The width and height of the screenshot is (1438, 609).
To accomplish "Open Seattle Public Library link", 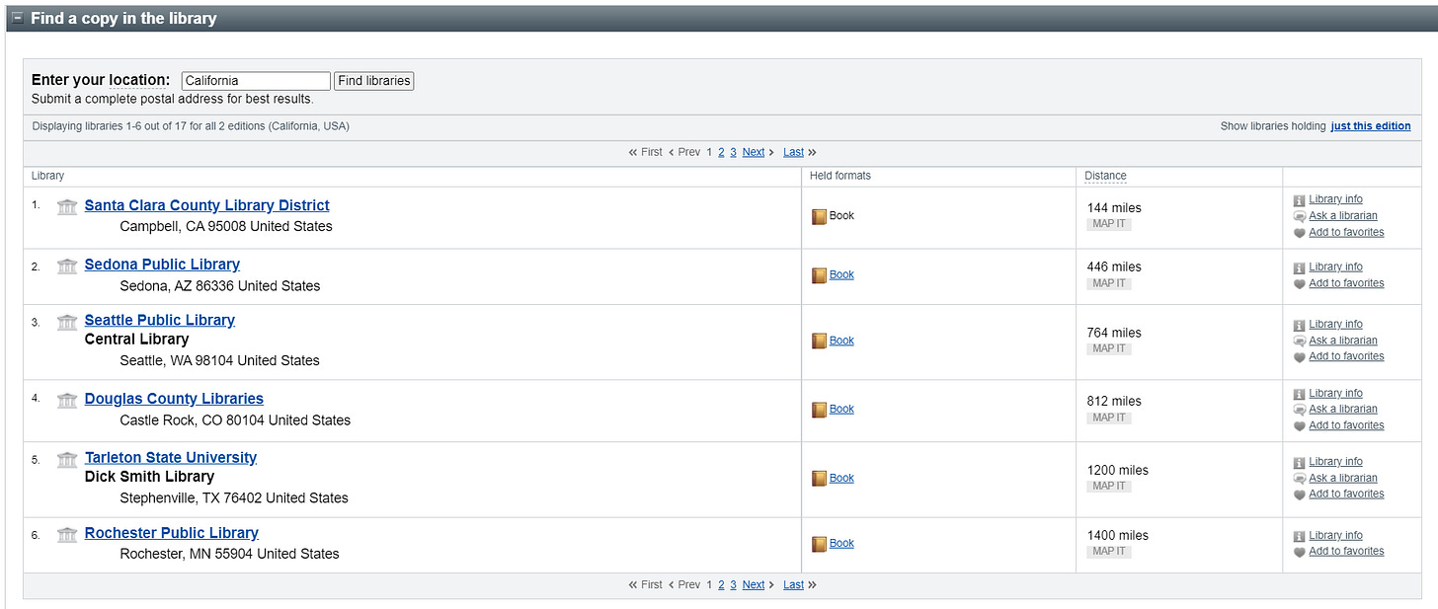I will tap(160, 320).
